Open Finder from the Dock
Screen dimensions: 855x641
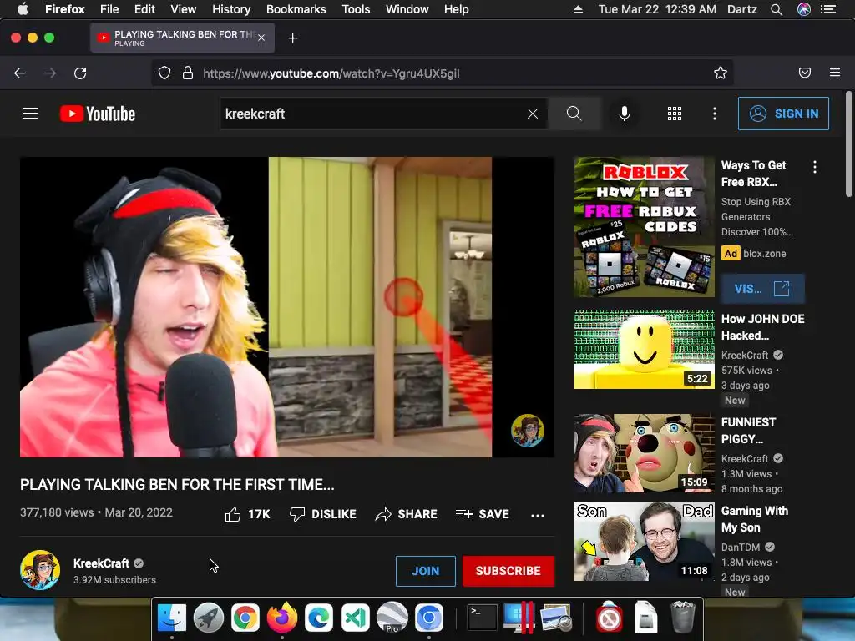pos(171,618)
